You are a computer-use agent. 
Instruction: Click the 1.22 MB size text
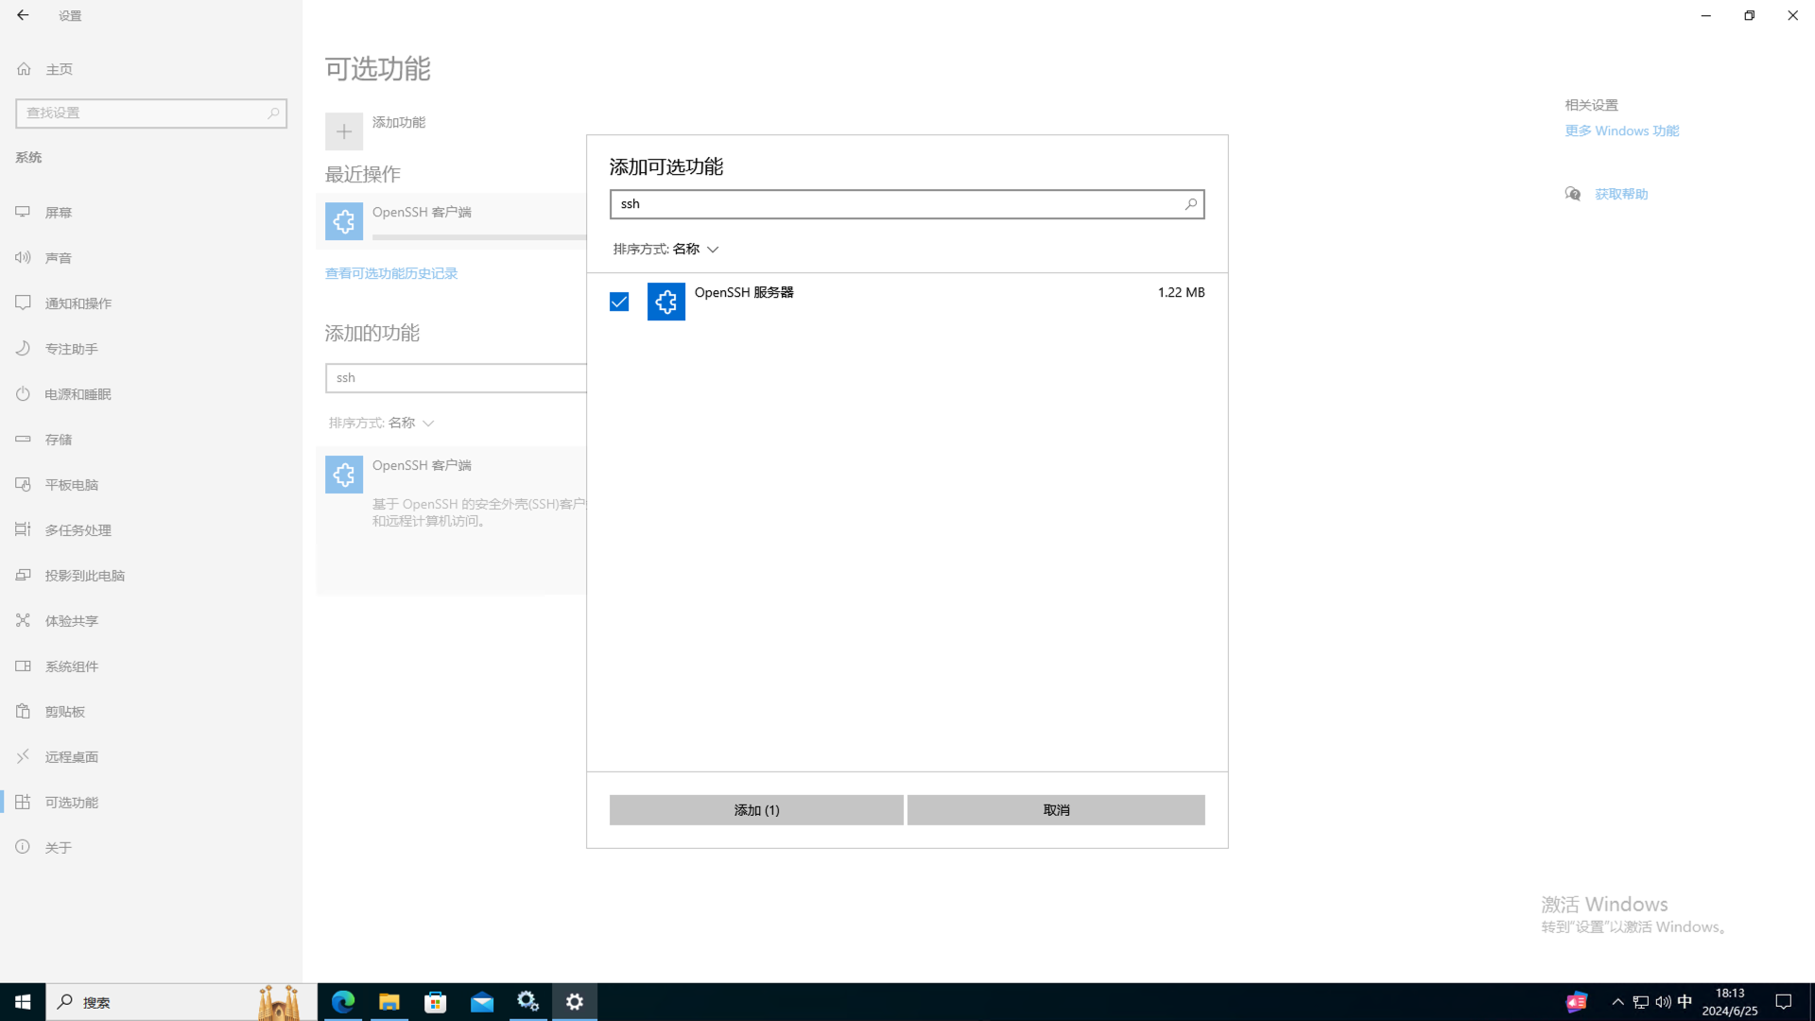1182,292
